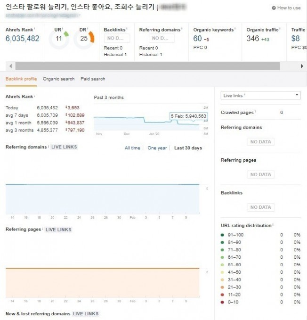Click the 91–100 URL rating green dot
307x320 pixels.
coord(222,235)
